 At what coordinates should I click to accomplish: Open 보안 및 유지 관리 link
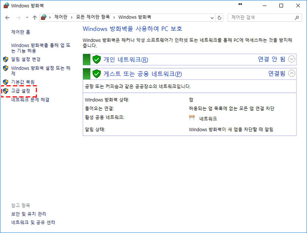tap(28, 214)
